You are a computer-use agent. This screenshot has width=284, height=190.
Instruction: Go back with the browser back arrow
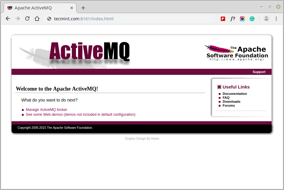click(x=8, y=18)
